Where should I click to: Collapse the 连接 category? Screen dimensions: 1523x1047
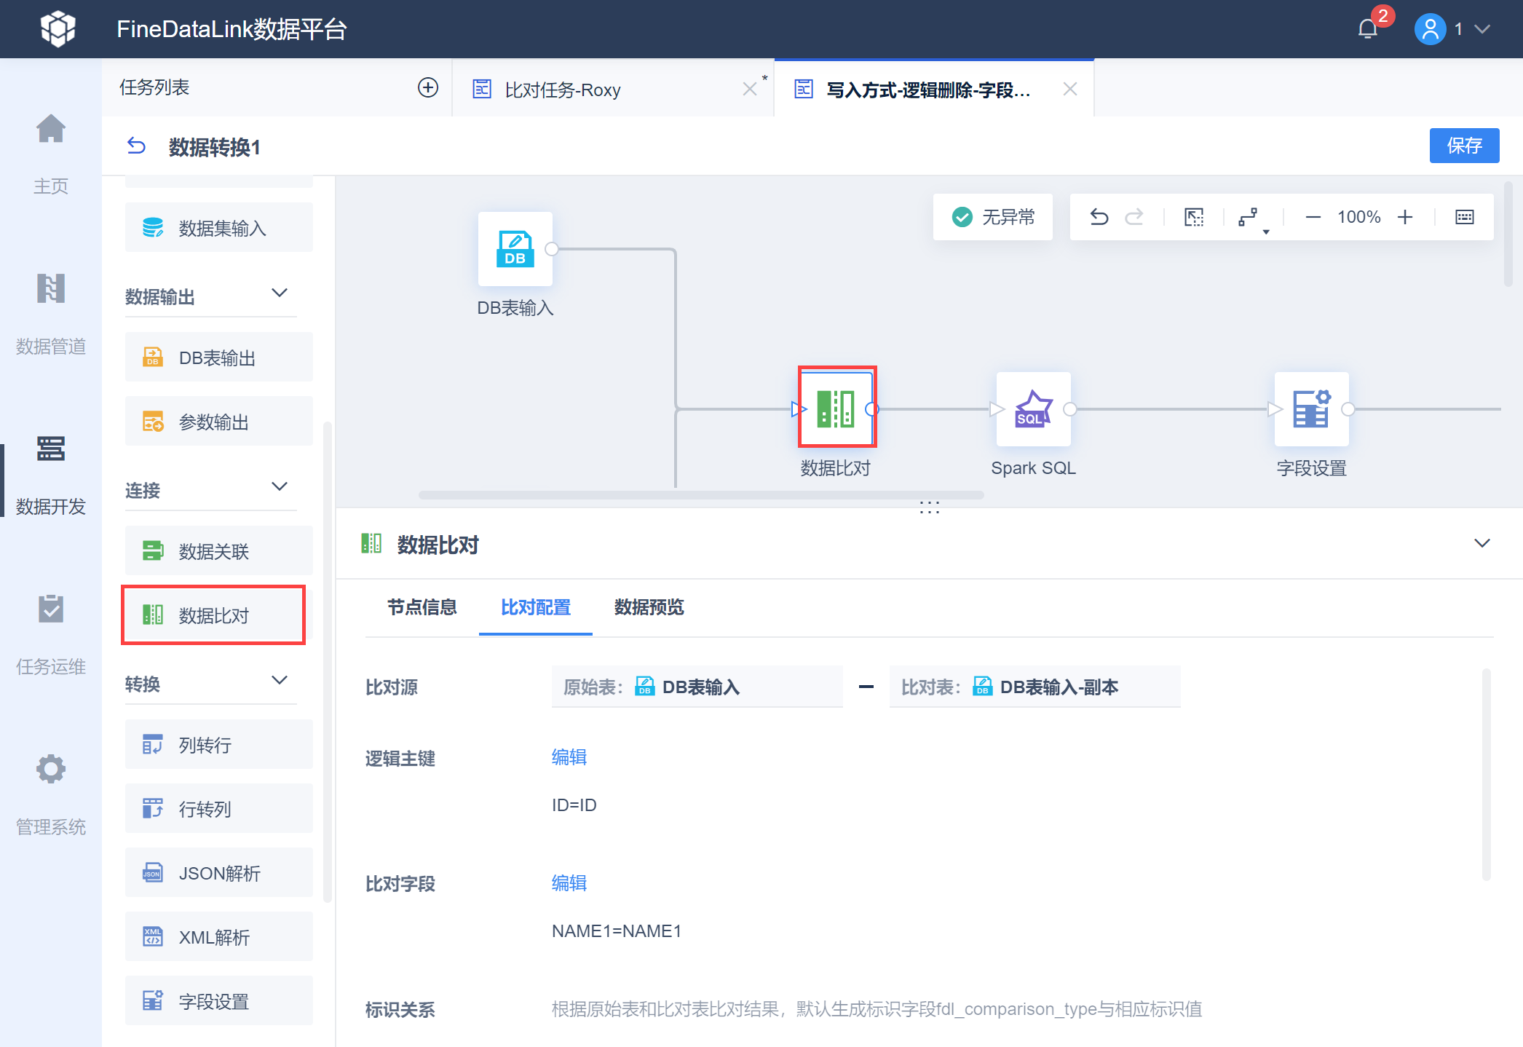[280, 487]
